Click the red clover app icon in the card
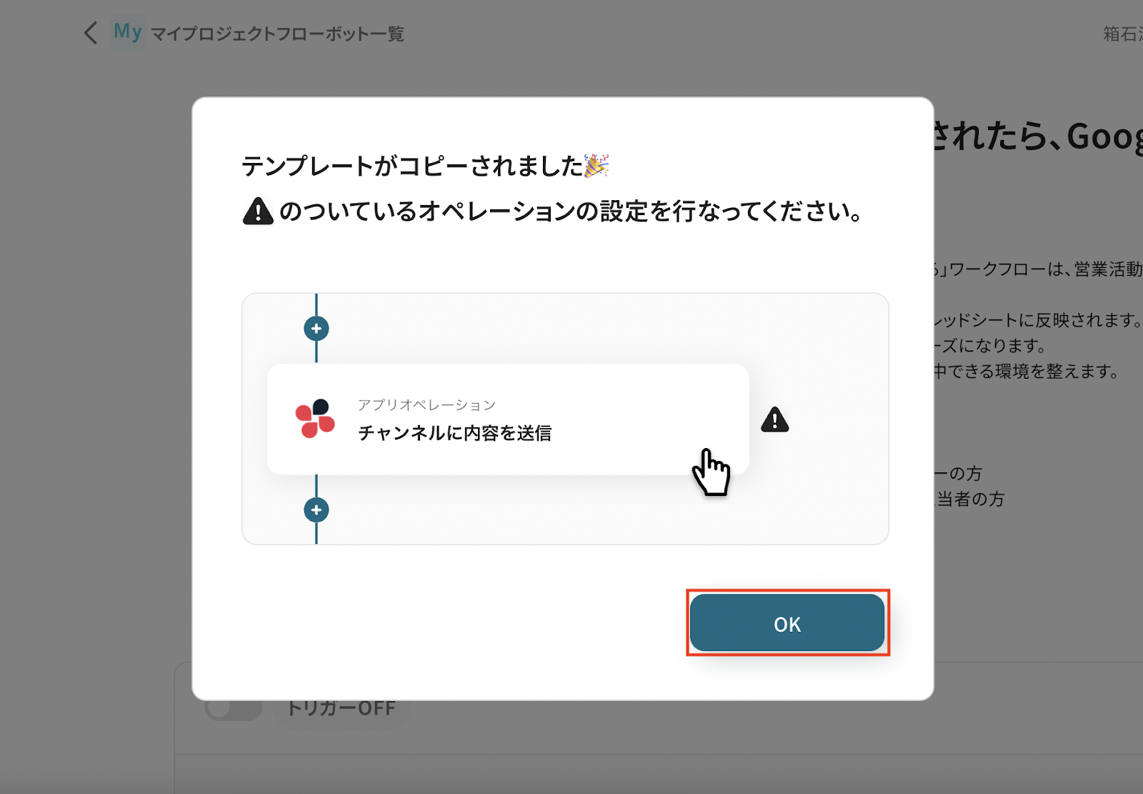The image size is (1143, 794). point(315,419)
